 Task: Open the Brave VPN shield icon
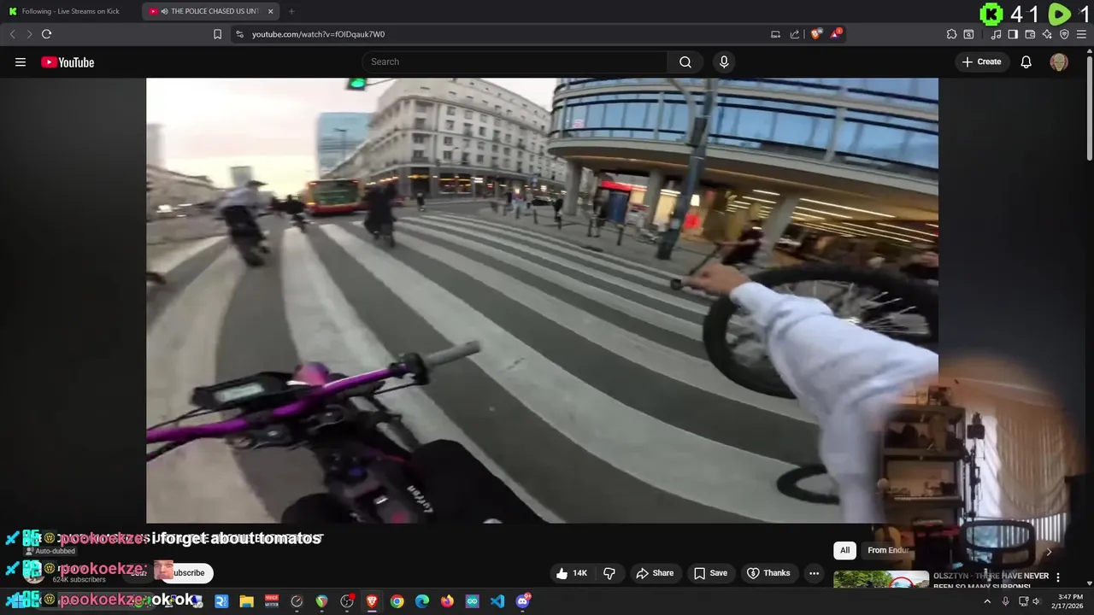click(x=1064, y=34)
